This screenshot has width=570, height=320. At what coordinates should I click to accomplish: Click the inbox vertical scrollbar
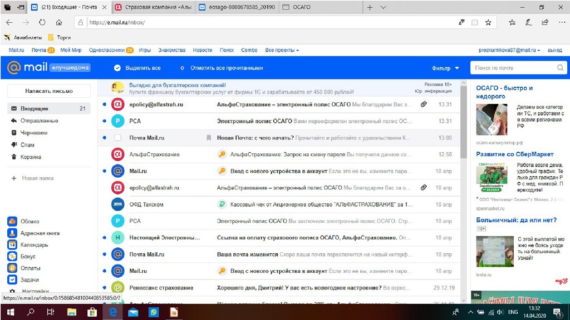[x=463, y=122]
